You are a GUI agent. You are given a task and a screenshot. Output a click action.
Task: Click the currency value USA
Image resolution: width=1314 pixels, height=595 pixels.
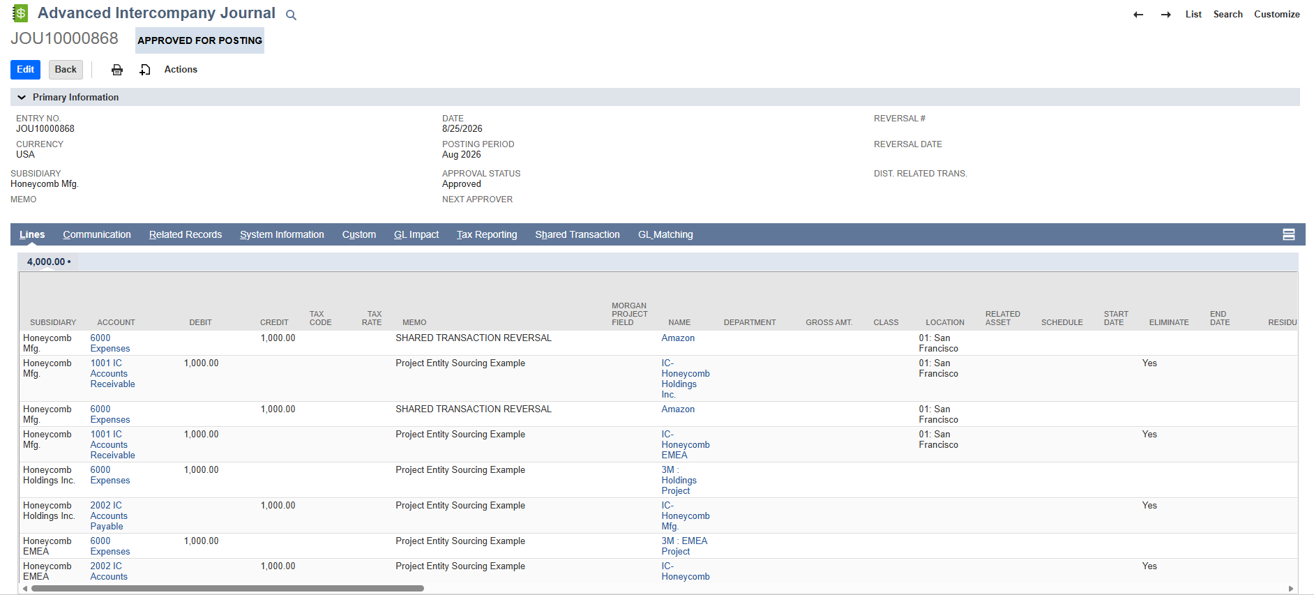[25, 155]
